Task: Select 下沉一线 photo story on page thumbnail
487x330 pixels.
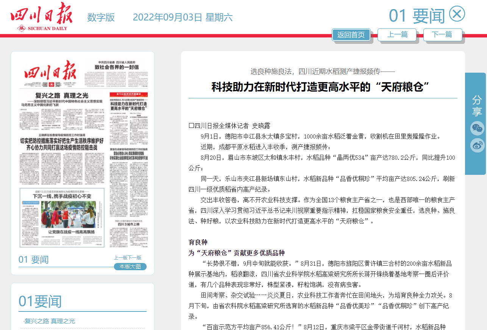Action: point(62,212)
